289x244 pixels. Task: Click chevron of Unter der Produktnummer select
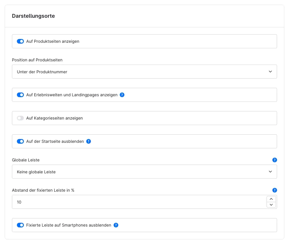pyautogui.click(x=270, y=72)
